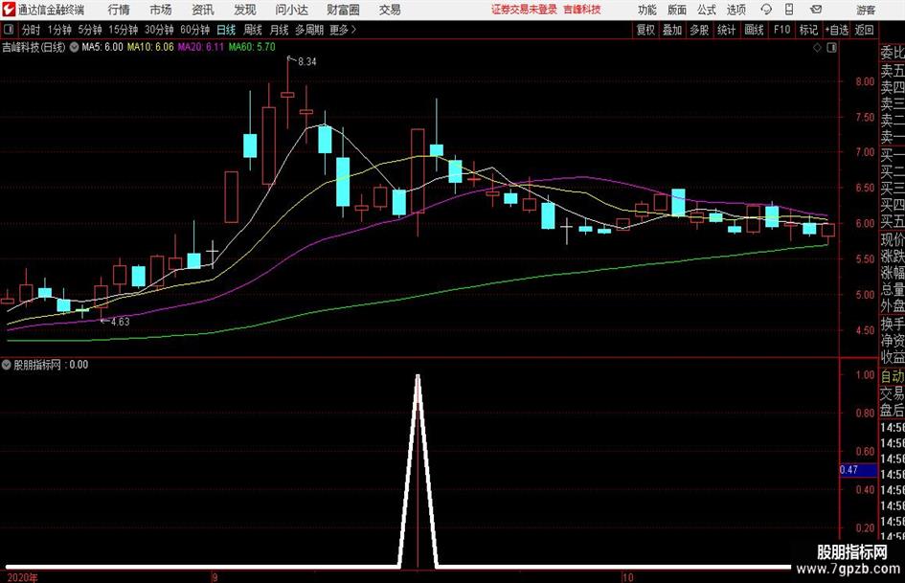Click the 多股 multi-stock toolbar button
Image resolution: width=905 pixels, height=583 pixels.
(699, 30)
